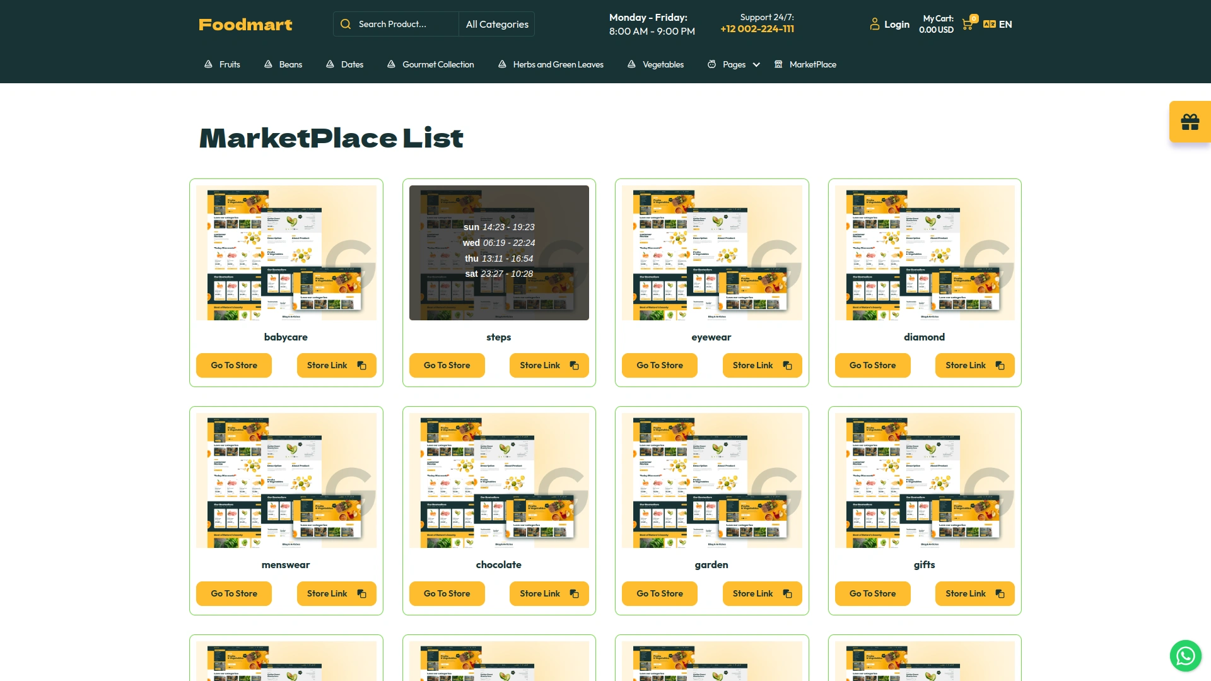
Task: Open the gift box floating widget
Action: [1190, 122]
